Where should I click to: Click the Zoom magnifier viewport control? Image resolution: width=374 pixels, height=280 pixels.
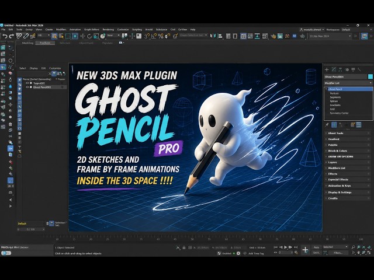click(353, 247)
